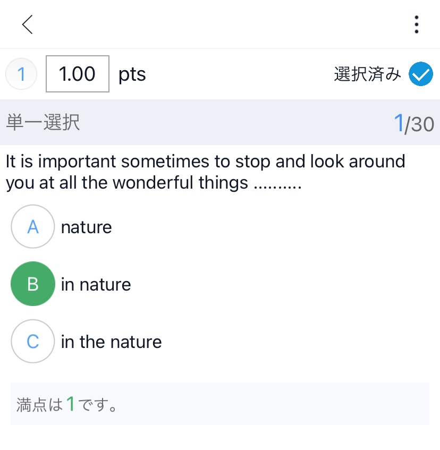This screenshot has height=450, width=440.
Task: Click the answer text "in nature"
Action: (x=96, y=285)
